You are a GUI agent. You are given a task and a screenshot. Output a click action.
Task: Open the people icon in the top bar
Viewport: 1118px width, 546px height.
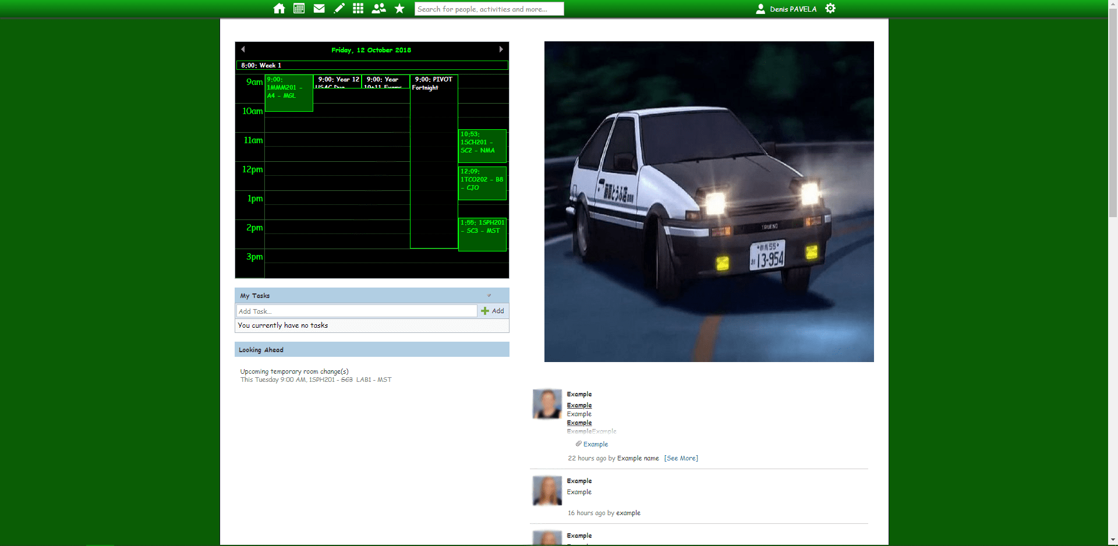378,9
